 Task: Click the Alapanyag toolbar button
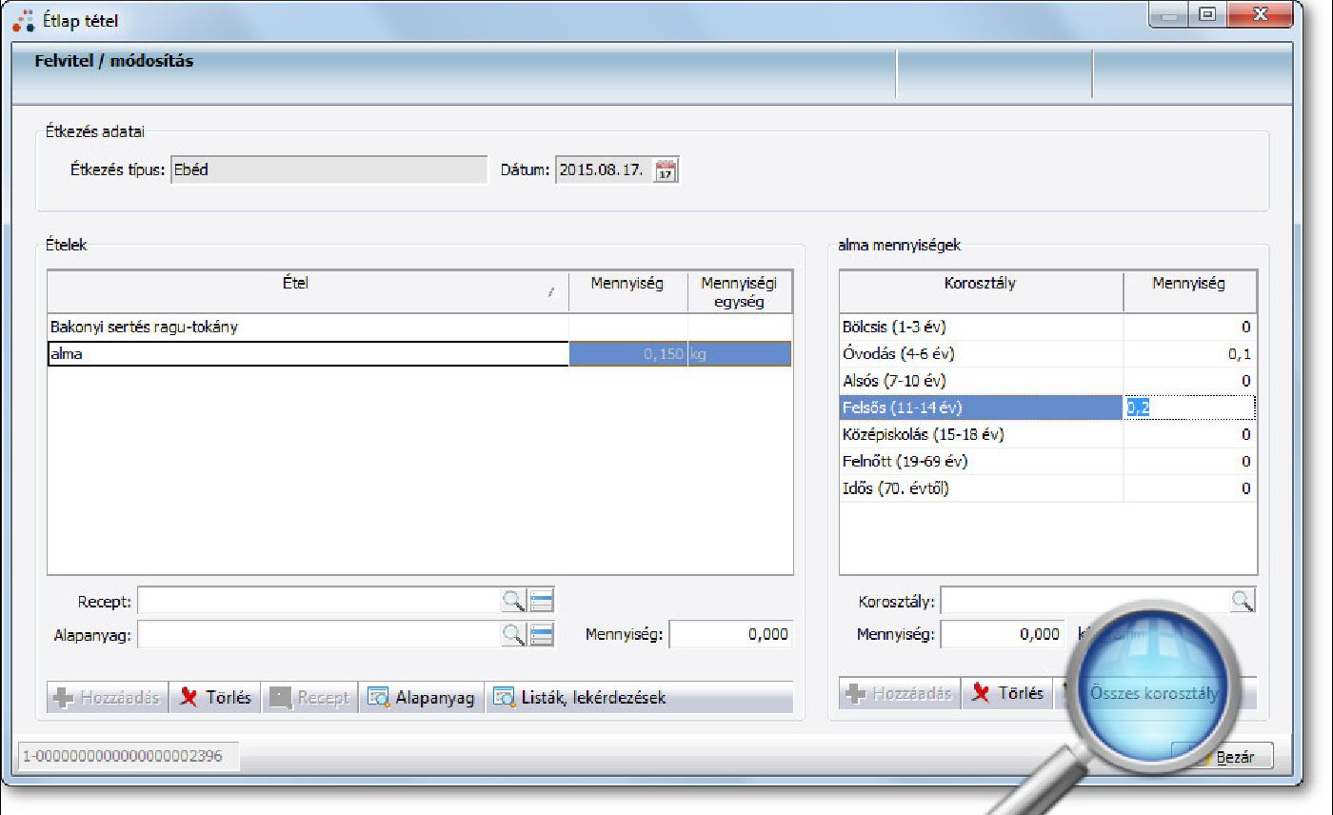point(422,698)
